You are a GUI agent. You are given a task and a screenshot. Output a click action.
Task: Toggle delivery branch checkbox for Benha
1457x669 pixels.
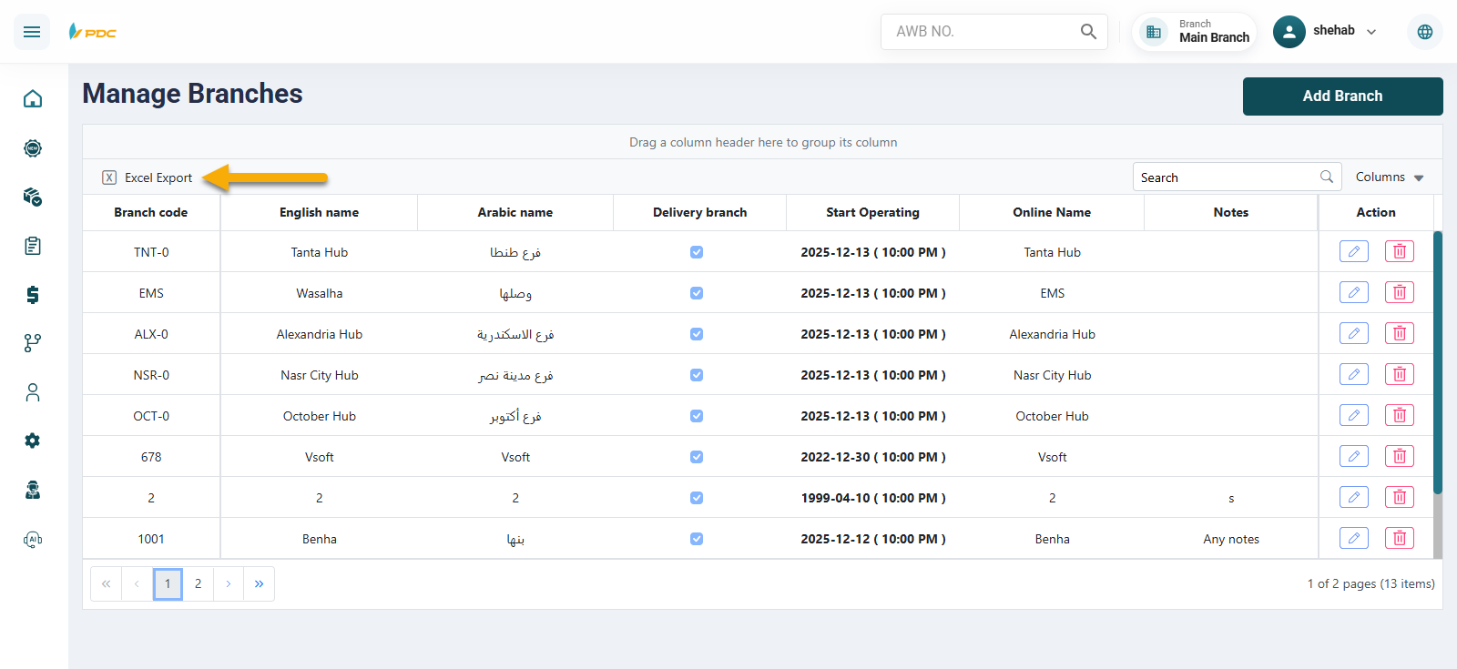(697, 539)
